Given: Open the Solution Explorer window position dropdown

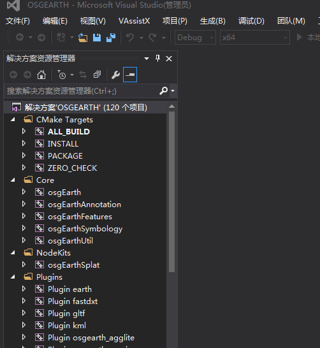Looking at the screenshot, I should pyautogui.click(x=147, y=59).
